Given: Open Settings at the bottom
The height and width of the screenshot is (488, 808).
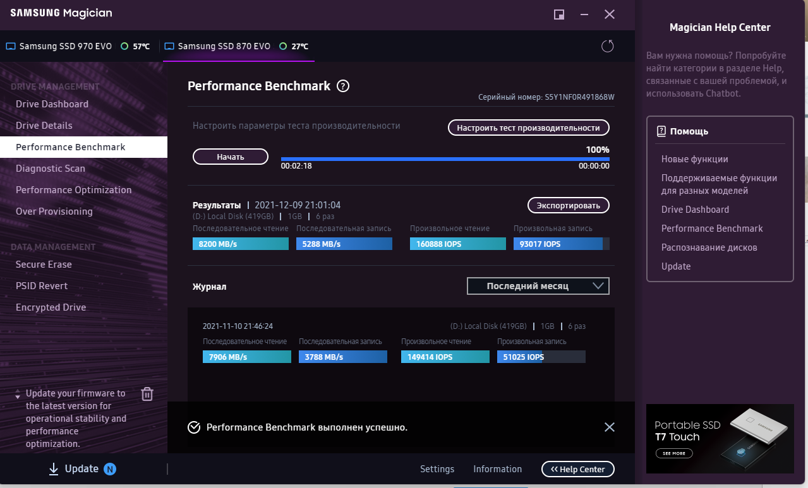Looking at the screenshot, I should point(437,469).
